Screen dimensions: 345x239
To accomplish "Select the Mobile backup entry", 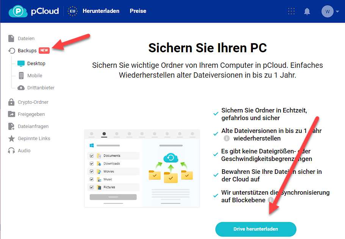I will [x=34, y=76].
